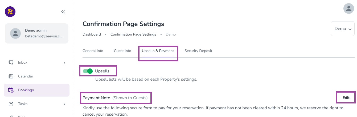Collapse the sidebar with double-chevron icon
The image size is (357, 117).
[63, 12]
